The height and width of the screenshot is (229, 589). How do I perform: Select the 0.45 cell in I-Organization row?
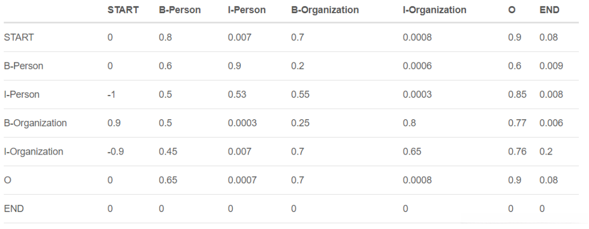pos(167,151)
